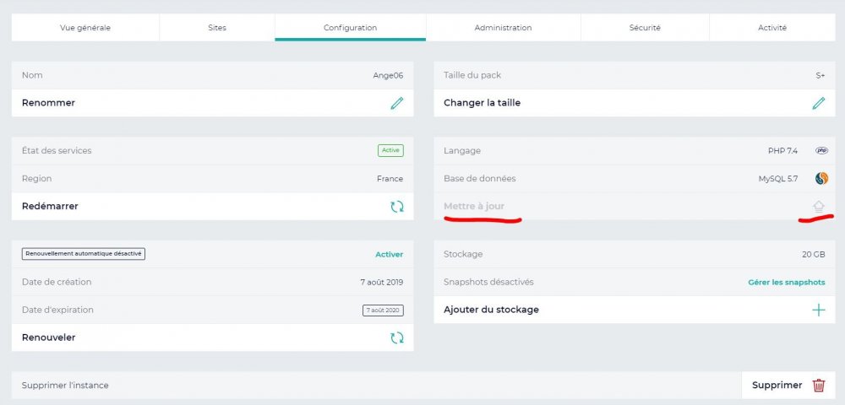The image size is (845, 405).
Task: Click the Region label
Action: coord(36,179)
